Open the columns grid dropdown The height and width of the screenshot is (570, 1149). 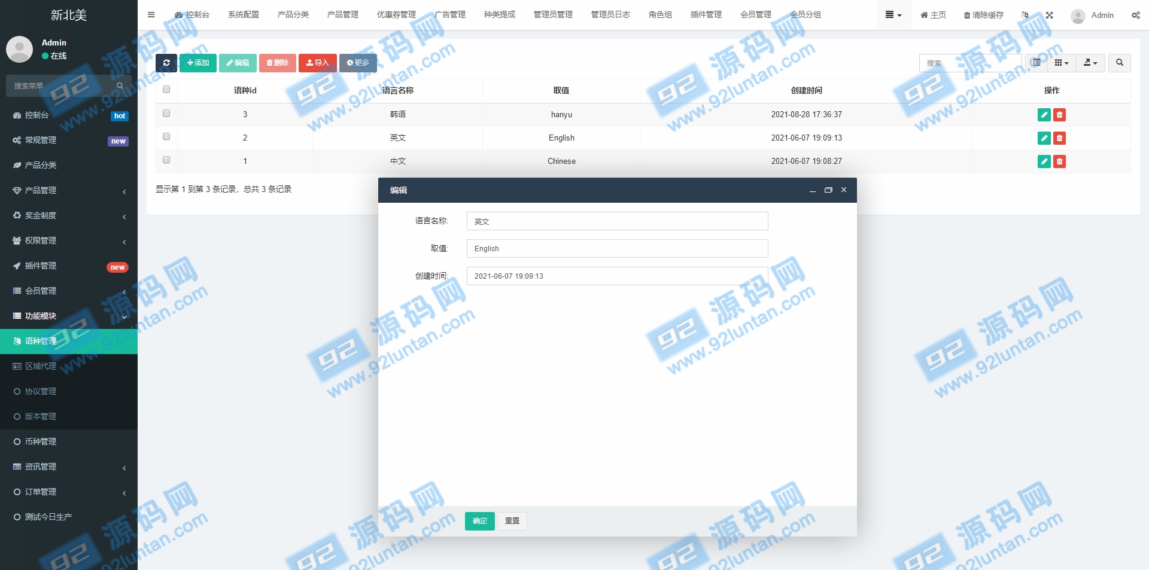tap(1062, 63)
